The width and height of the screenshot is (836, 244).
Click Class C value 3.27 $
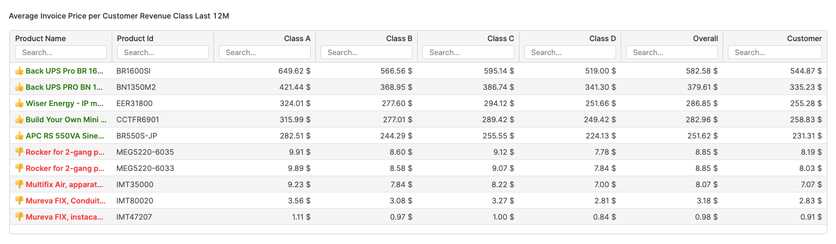pyautogui.click(x=502, y=201)
